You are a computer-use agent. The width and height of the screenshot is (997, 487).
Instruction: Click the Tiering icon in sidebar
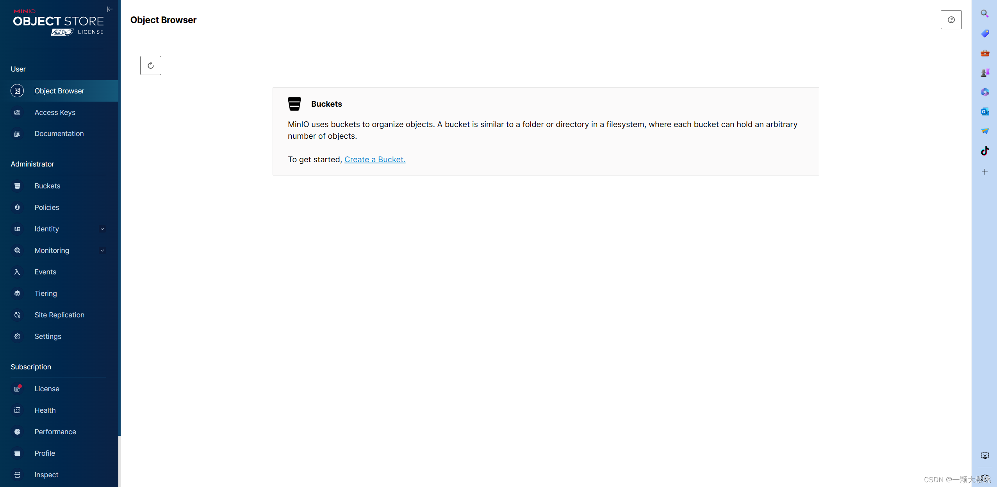pyautogui.click(x=17, y=294)
